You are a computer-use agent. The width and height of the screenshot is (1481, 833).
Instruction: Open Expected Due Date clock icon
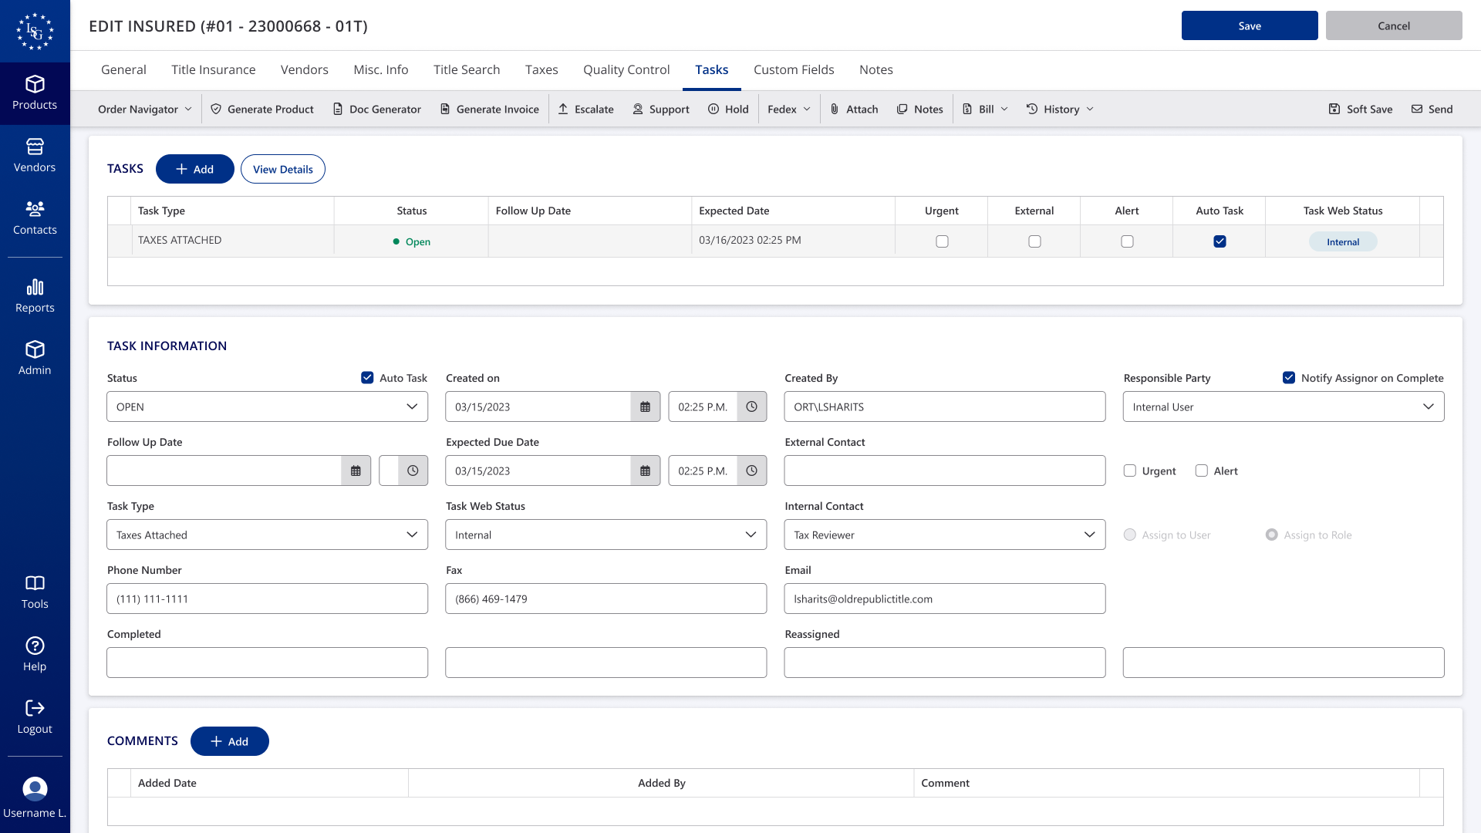tap(751, 470)
